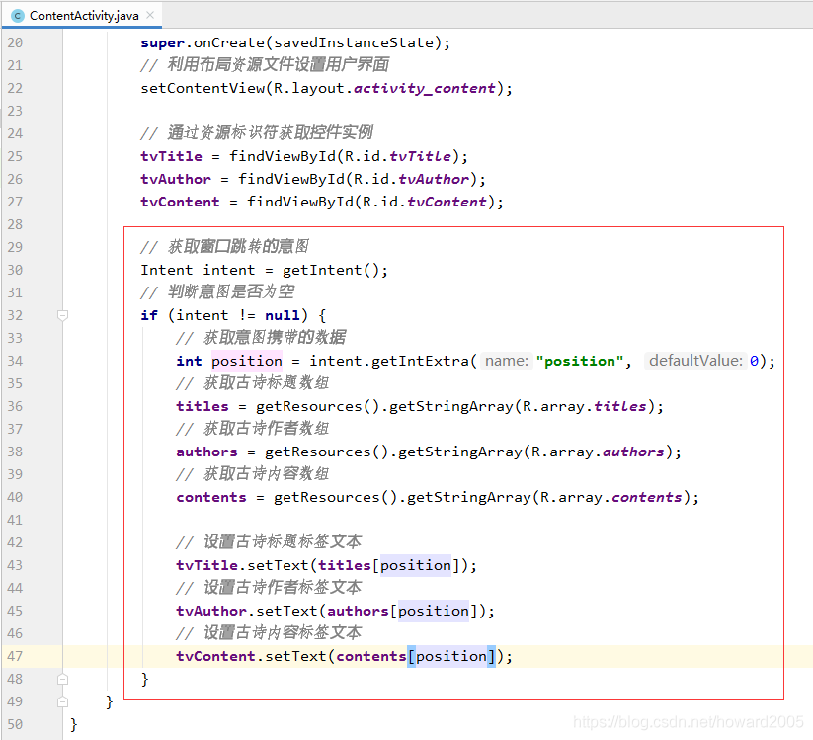Click 'R.array.titles' resource reference
The image size is (813, 740).
(585, 407)
